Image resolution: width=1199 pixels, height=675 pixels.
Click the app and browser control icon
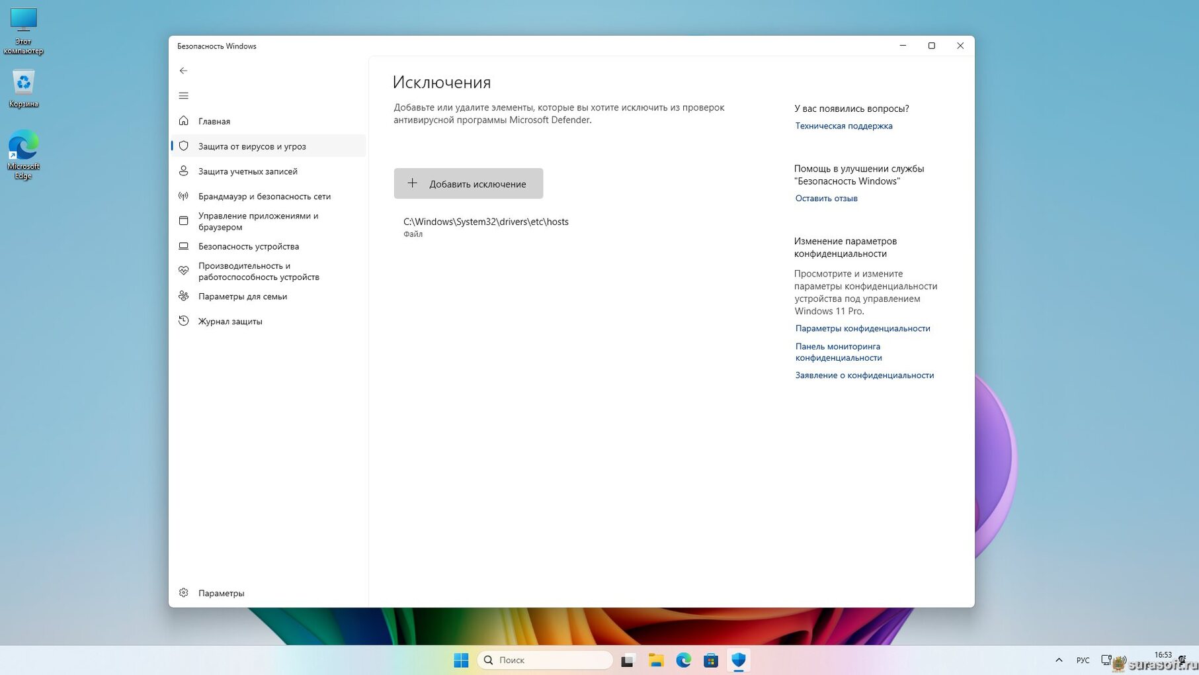pyautogui.click(x=184, y=221)
